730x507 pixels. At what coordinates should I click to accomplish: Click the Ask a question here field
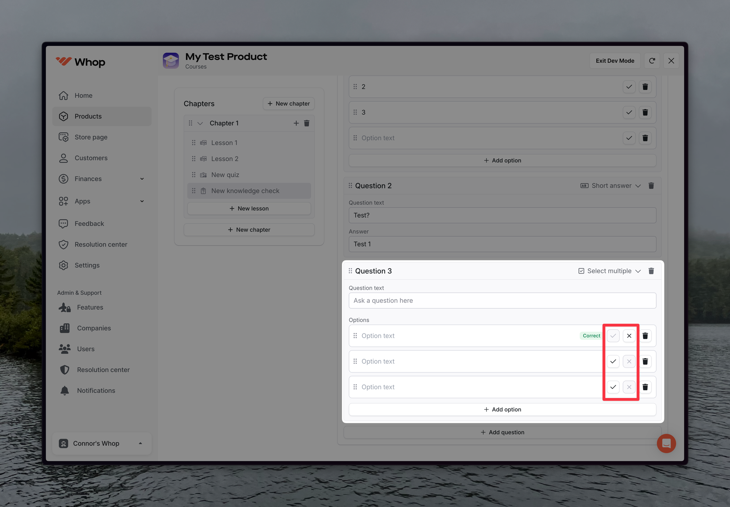502,301
